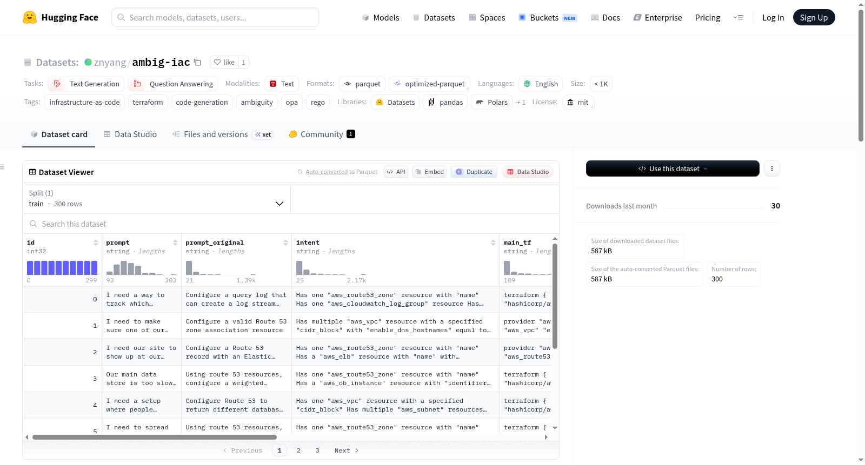The width and height of the screenshot is (865, 465).
Task: Go to Datasets in the top navigation
Action: tap(434, 17)
